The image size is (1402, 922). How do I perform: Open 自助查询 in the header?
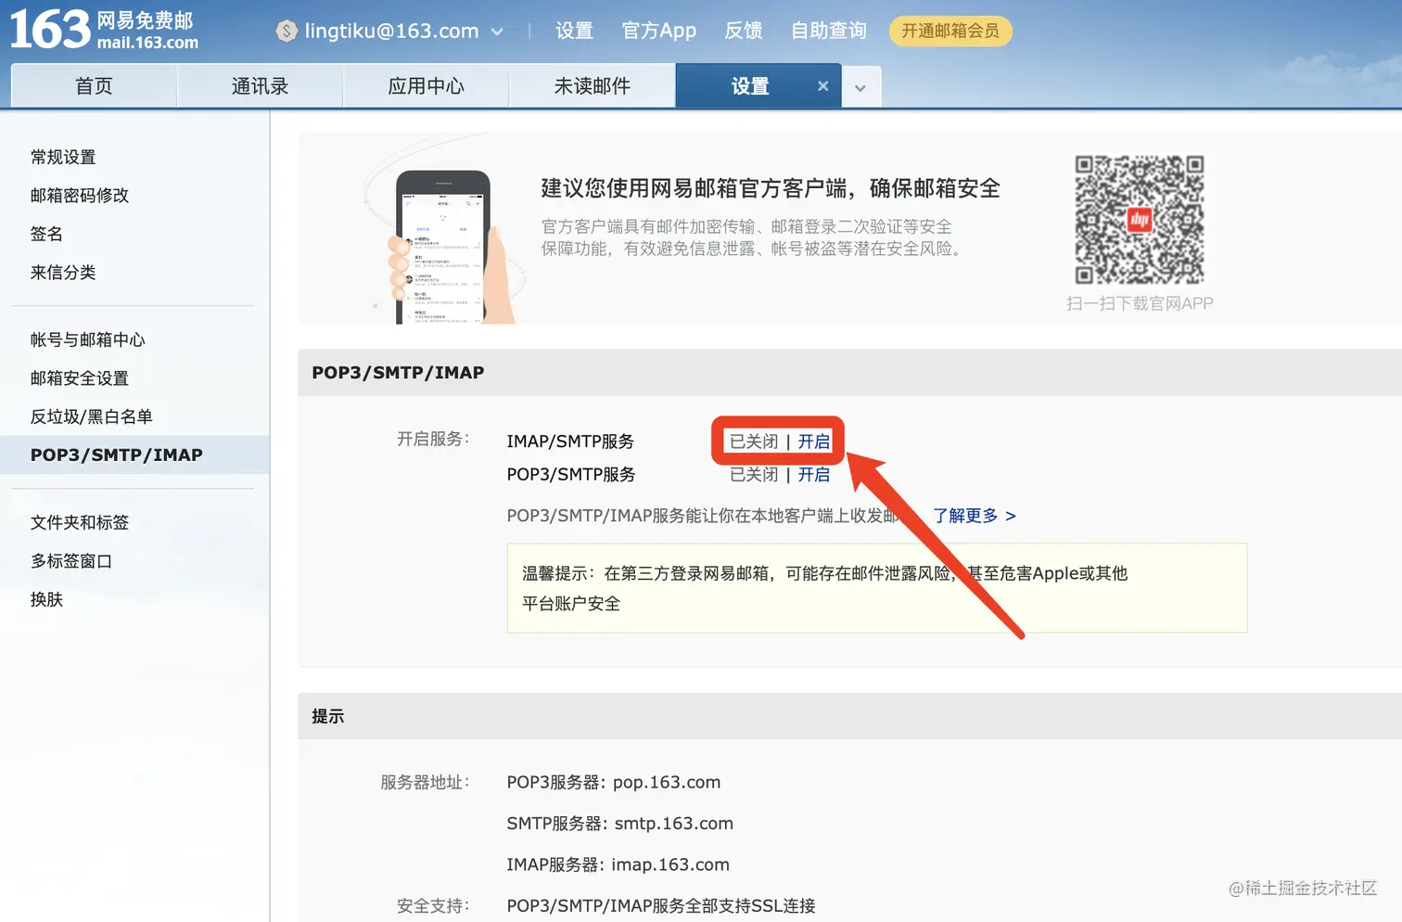pyautogui.click(x=828, y=31)
